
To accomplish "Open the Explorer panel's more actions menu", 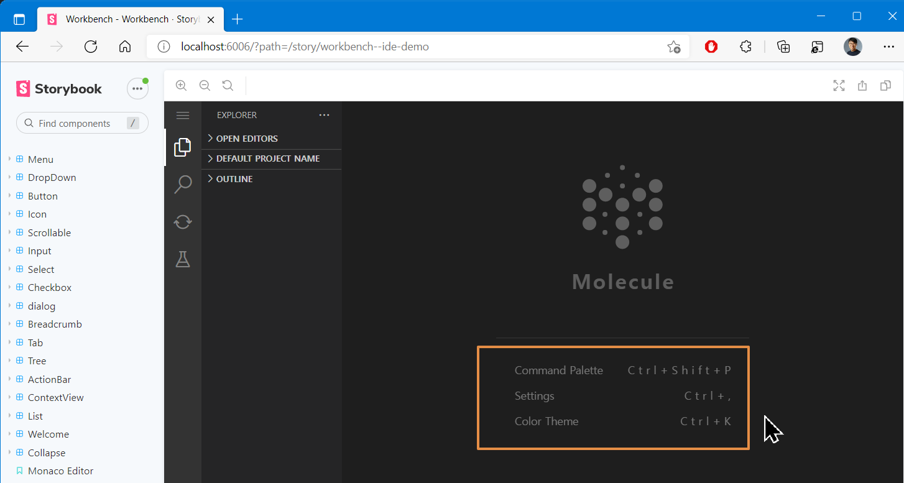I will 324,114.
